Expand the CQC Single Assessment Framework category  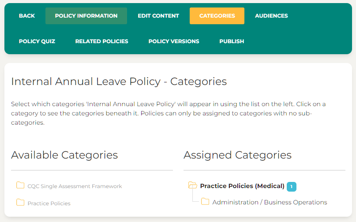pos(75,186)
